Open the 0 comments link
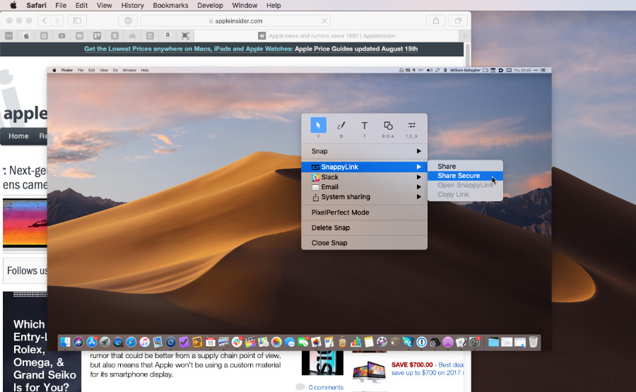The image size is (636, 392). pos(326,387)
